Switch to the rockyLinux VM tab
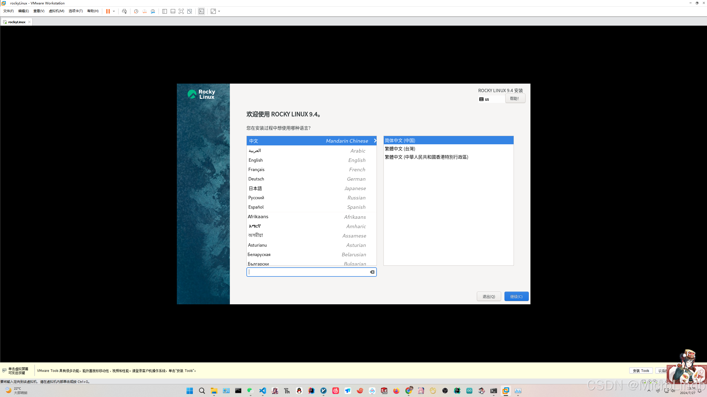 click(16, 22)
